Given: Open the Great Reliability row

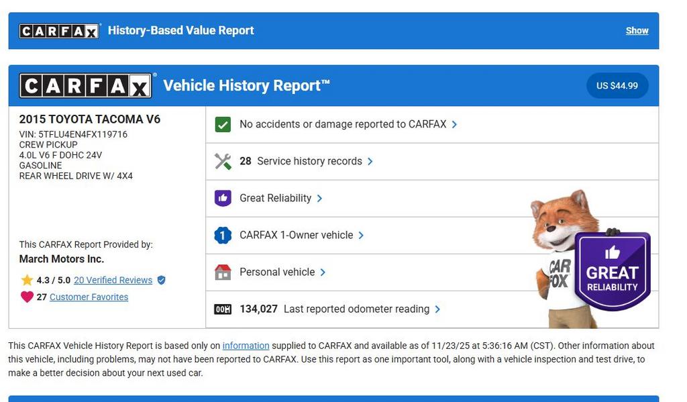Looking at the screenshot, I should point(276,199).
